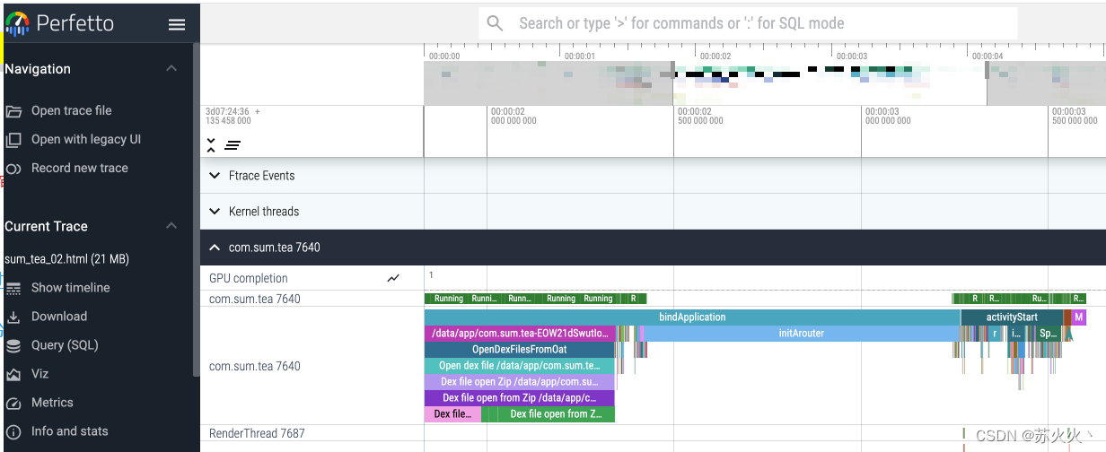Collapse the com.sum.tea 7640 process group
The width and height of the screenshot is (1106, 452).
215,248
